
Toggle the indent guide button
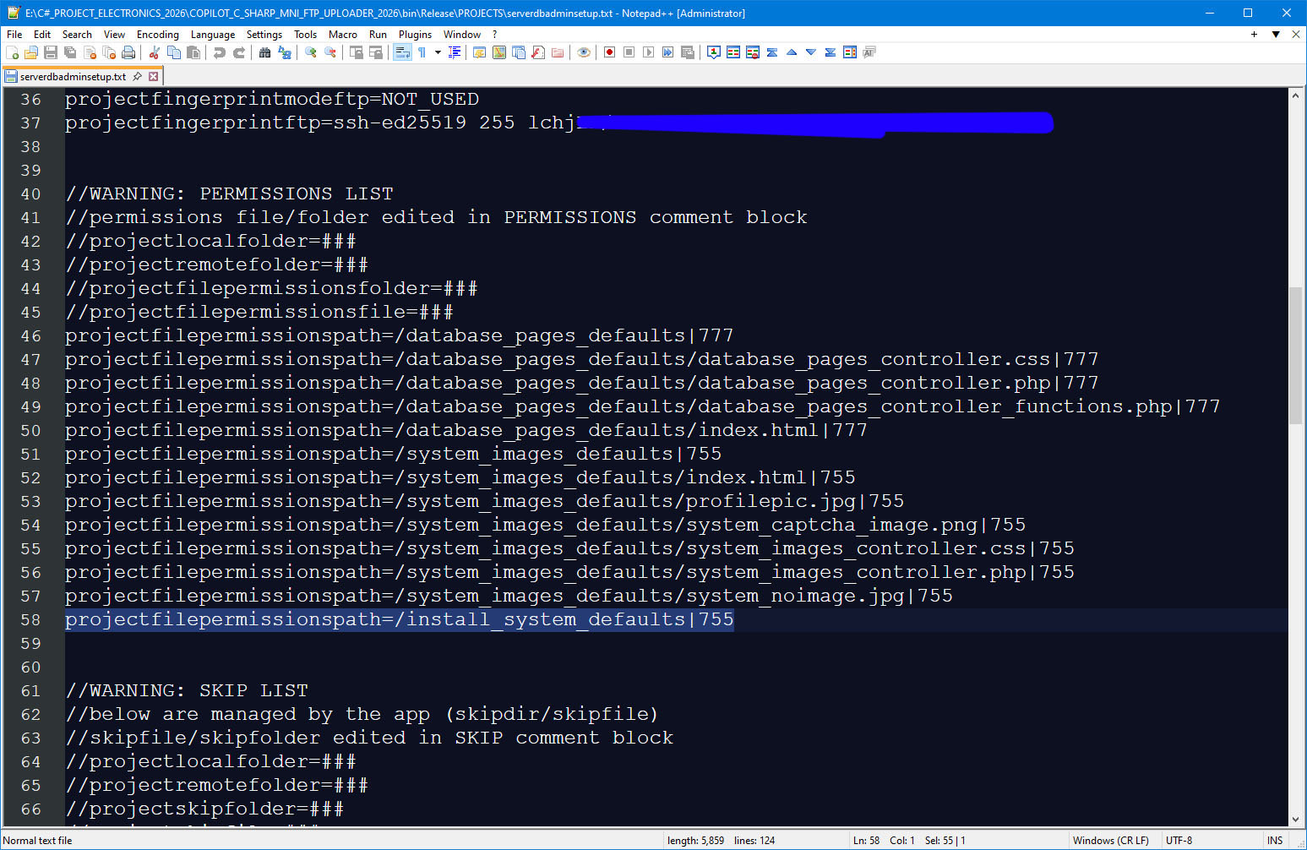click(x=455, y=52)
